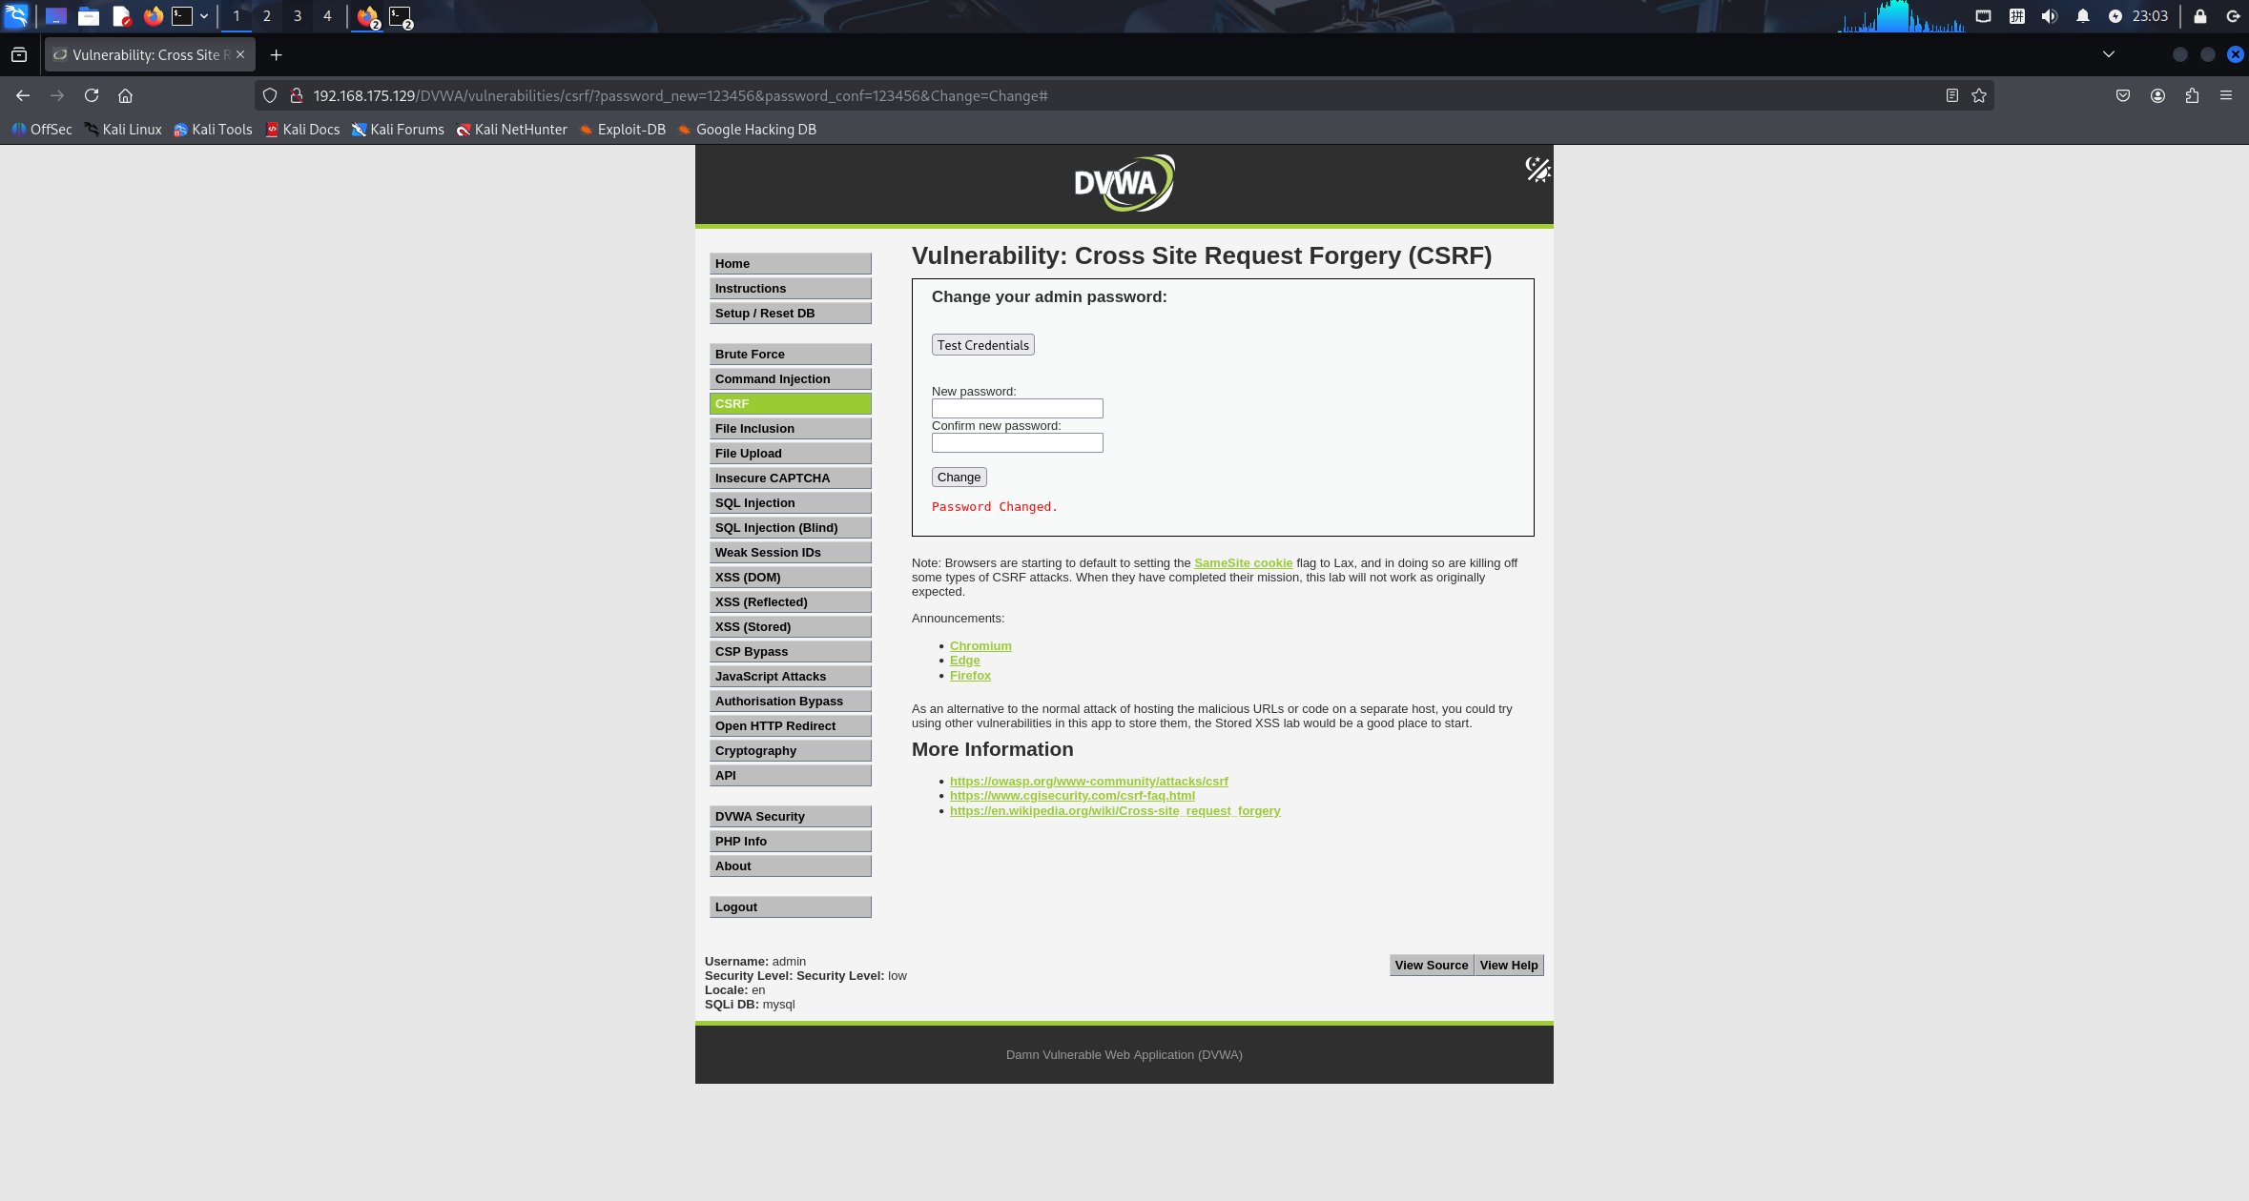Click the volume icon in system tray
Viewport: 2249px width, 1201px height.
(x=2050, y=16)
